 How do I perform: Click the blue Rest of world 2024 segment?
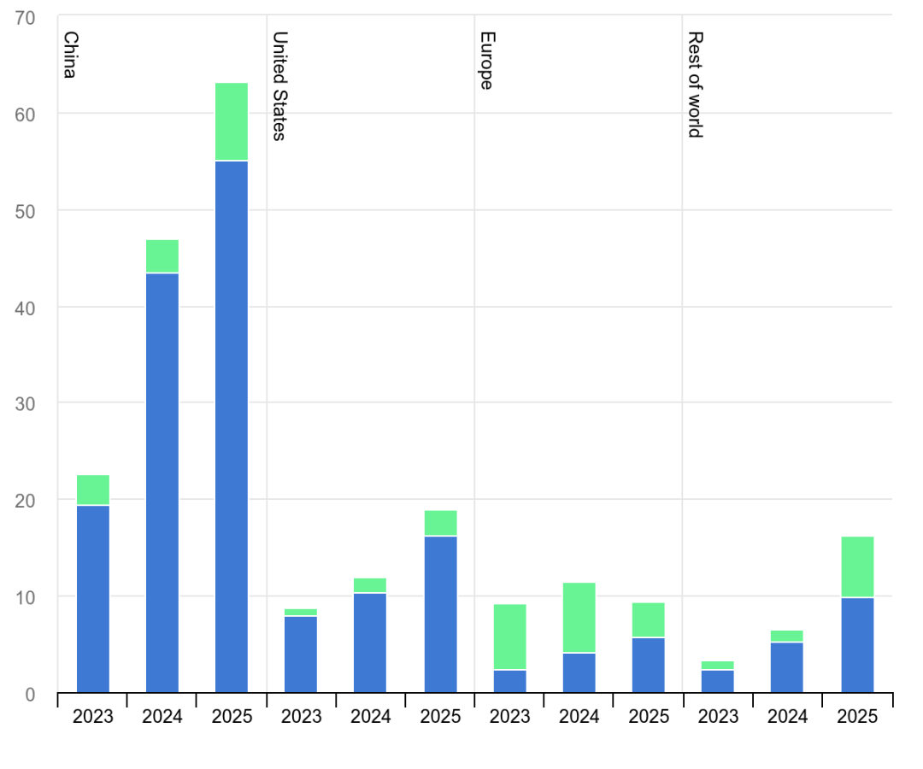pyautogui.click(x=787, y=668)
